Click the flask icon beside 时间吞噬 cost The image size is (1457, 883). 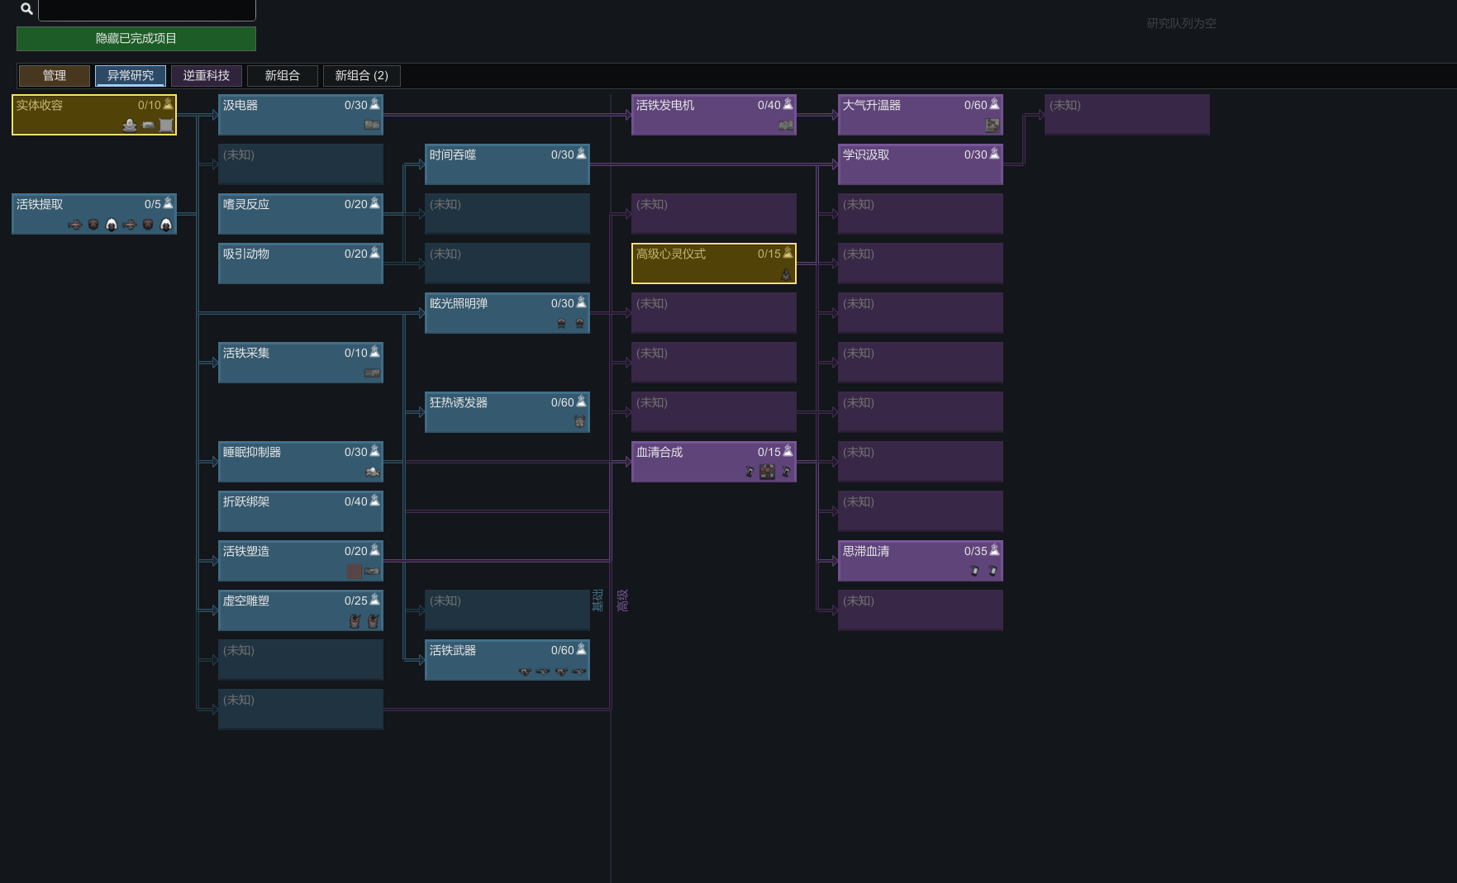(581, 154)
